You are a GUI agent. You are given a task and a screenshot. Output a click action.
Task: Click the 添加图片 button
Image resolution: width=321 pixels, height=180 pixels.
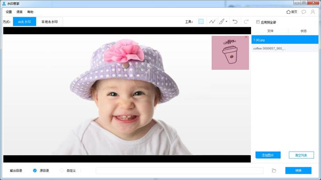coord(268,155)
